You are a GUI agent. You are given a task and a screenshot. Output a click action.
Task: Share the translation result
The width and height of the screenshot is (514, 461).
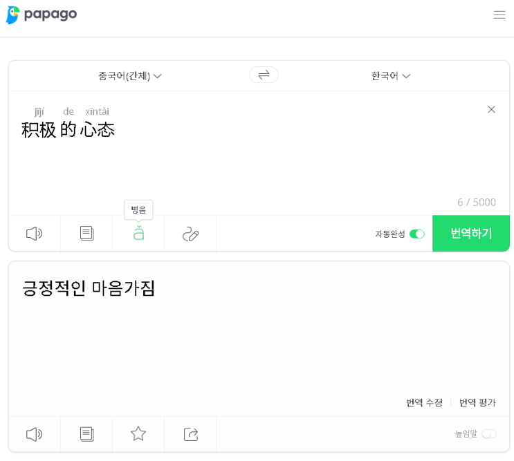click(x=190, y=434)
